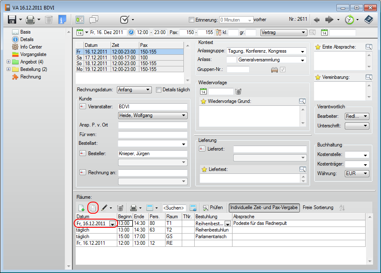Toggle the Details täglich checkbox
Screen dimensions: 381x273
(x=158, y=90)
